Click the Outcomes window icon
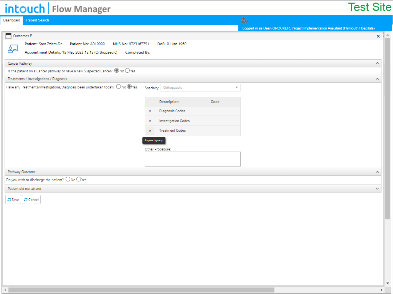The height and width of the screenshot is (294, 393). [8, 36]
